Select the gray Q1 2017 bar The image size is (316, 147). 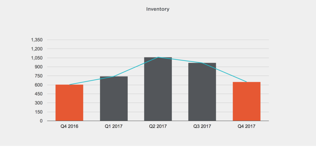click(x=114, y=99)
